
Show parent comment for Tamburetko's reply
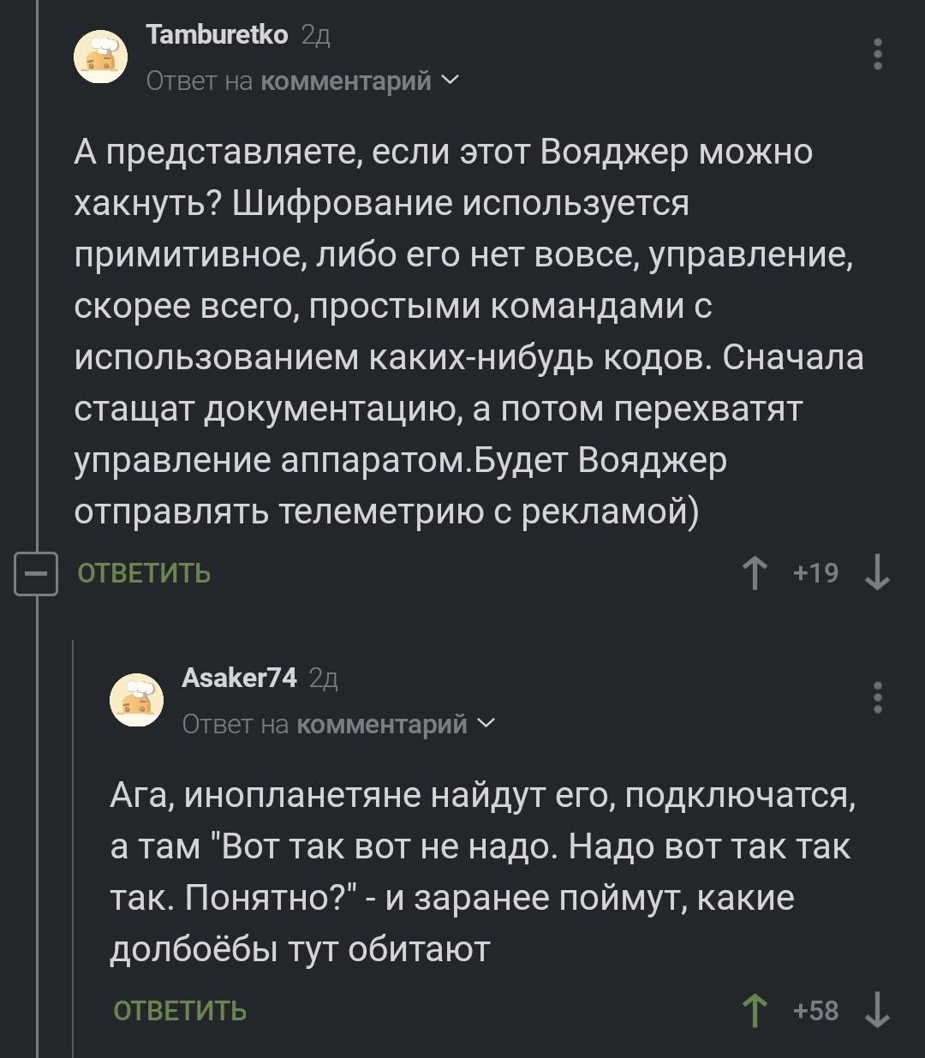tap(344, 81)
